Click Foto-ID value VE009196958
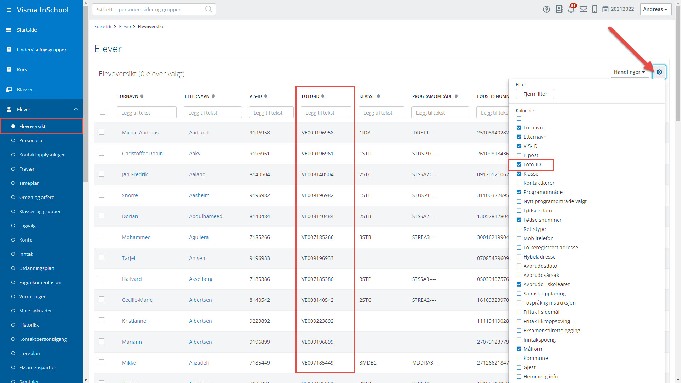This screenshot has width=681, height=383. pyautogui.click(x=317, y=133)
